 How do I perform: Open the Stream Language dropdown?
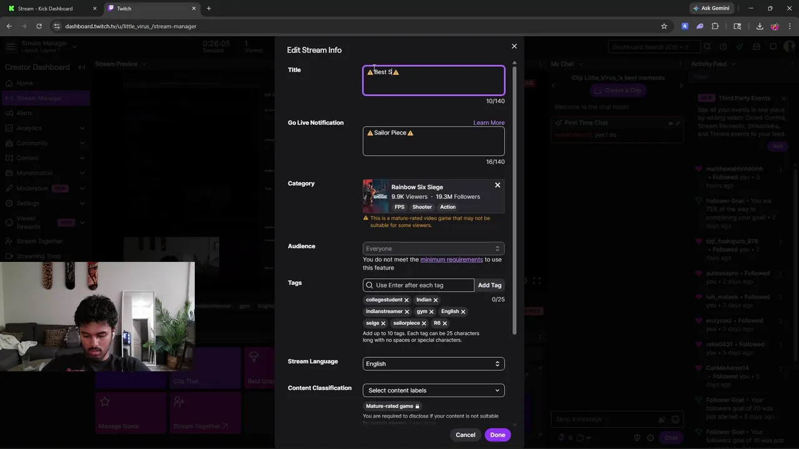tap(433, 364)
